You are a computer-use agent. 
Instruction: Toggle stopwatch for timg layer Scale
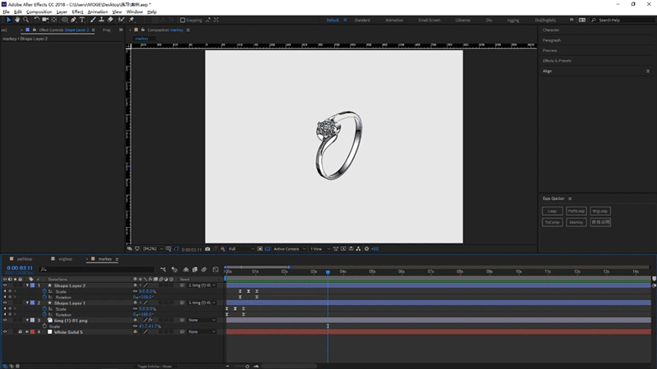pos(44,326)
